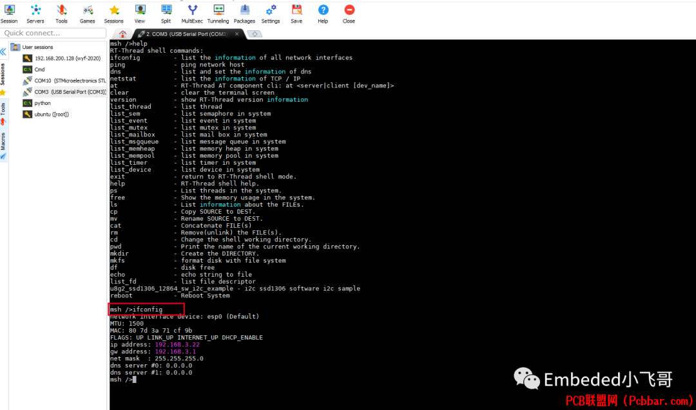Open the Settings gears icon
Viewport: 696px width, 410px height.
point(270,14)
